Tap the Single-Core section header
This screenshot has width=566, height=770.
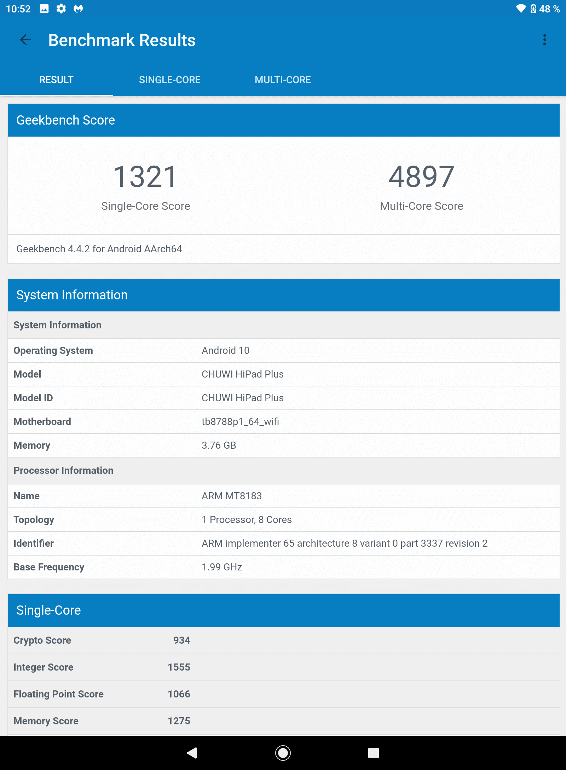(284, 610)
